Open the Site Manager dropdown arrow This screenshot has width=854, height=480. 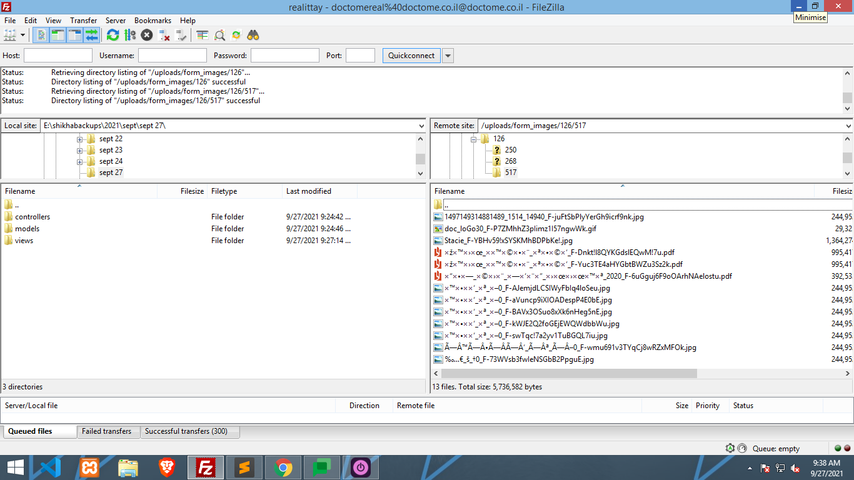click(23, 35)
